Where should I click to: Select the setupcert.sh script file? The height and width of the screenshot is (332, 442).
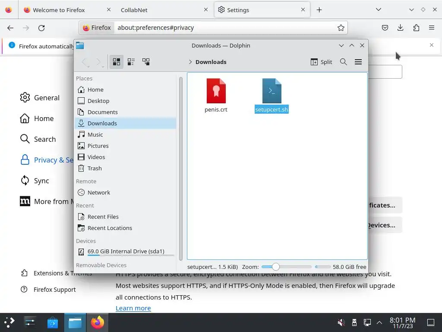tap(272, 96)
